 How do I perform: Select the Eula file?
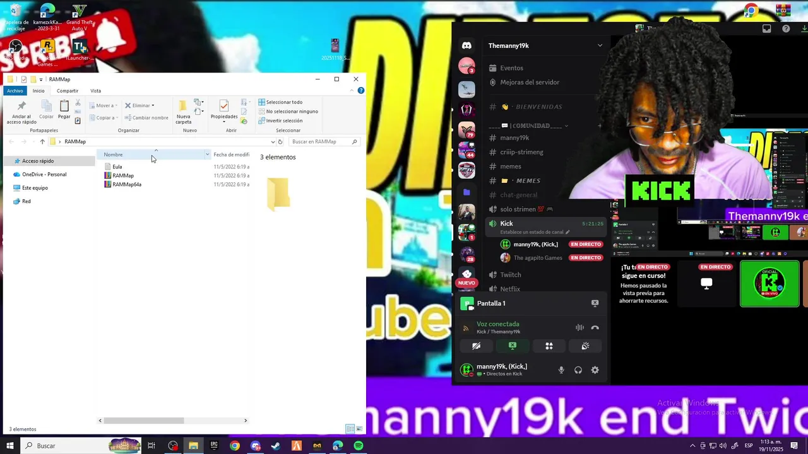pos(117,167)
